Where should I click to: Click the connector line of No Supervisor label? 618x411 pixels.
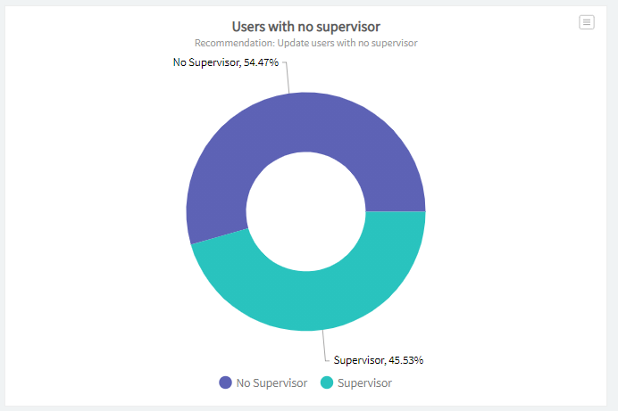(x=286, y=76)
